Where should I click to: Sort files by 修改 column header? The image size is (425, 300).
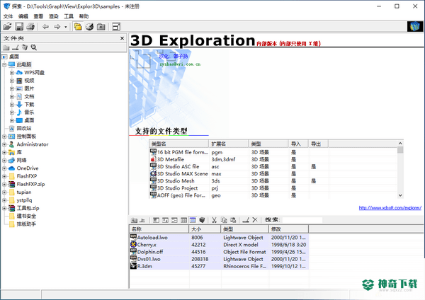pyautogui.click(x=288, y=229)
